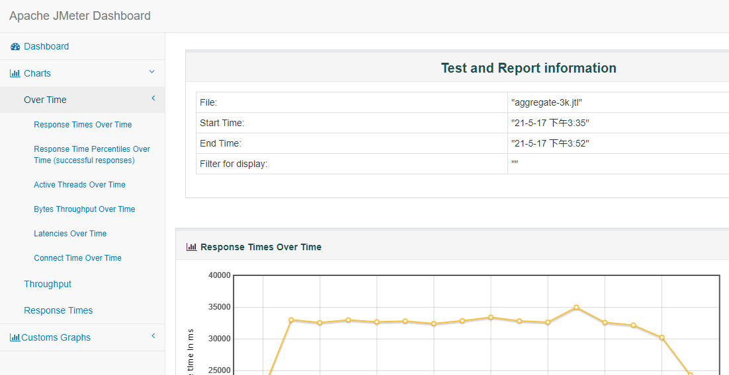Open Connect Time Over Time chart
The image size is (729, 375).
[x=77, y=258]
